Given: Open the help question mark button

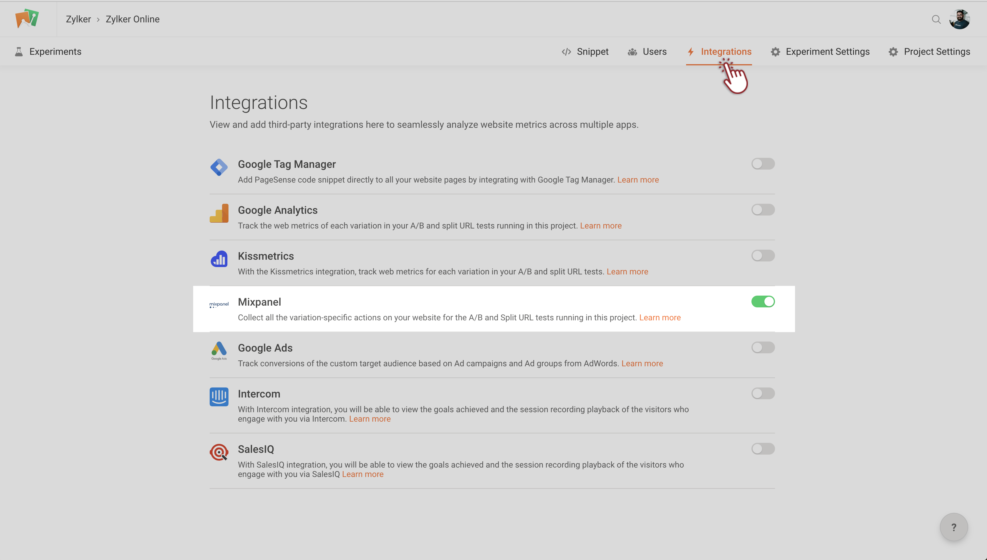Looking at the screenshot, I should (953, 527).
